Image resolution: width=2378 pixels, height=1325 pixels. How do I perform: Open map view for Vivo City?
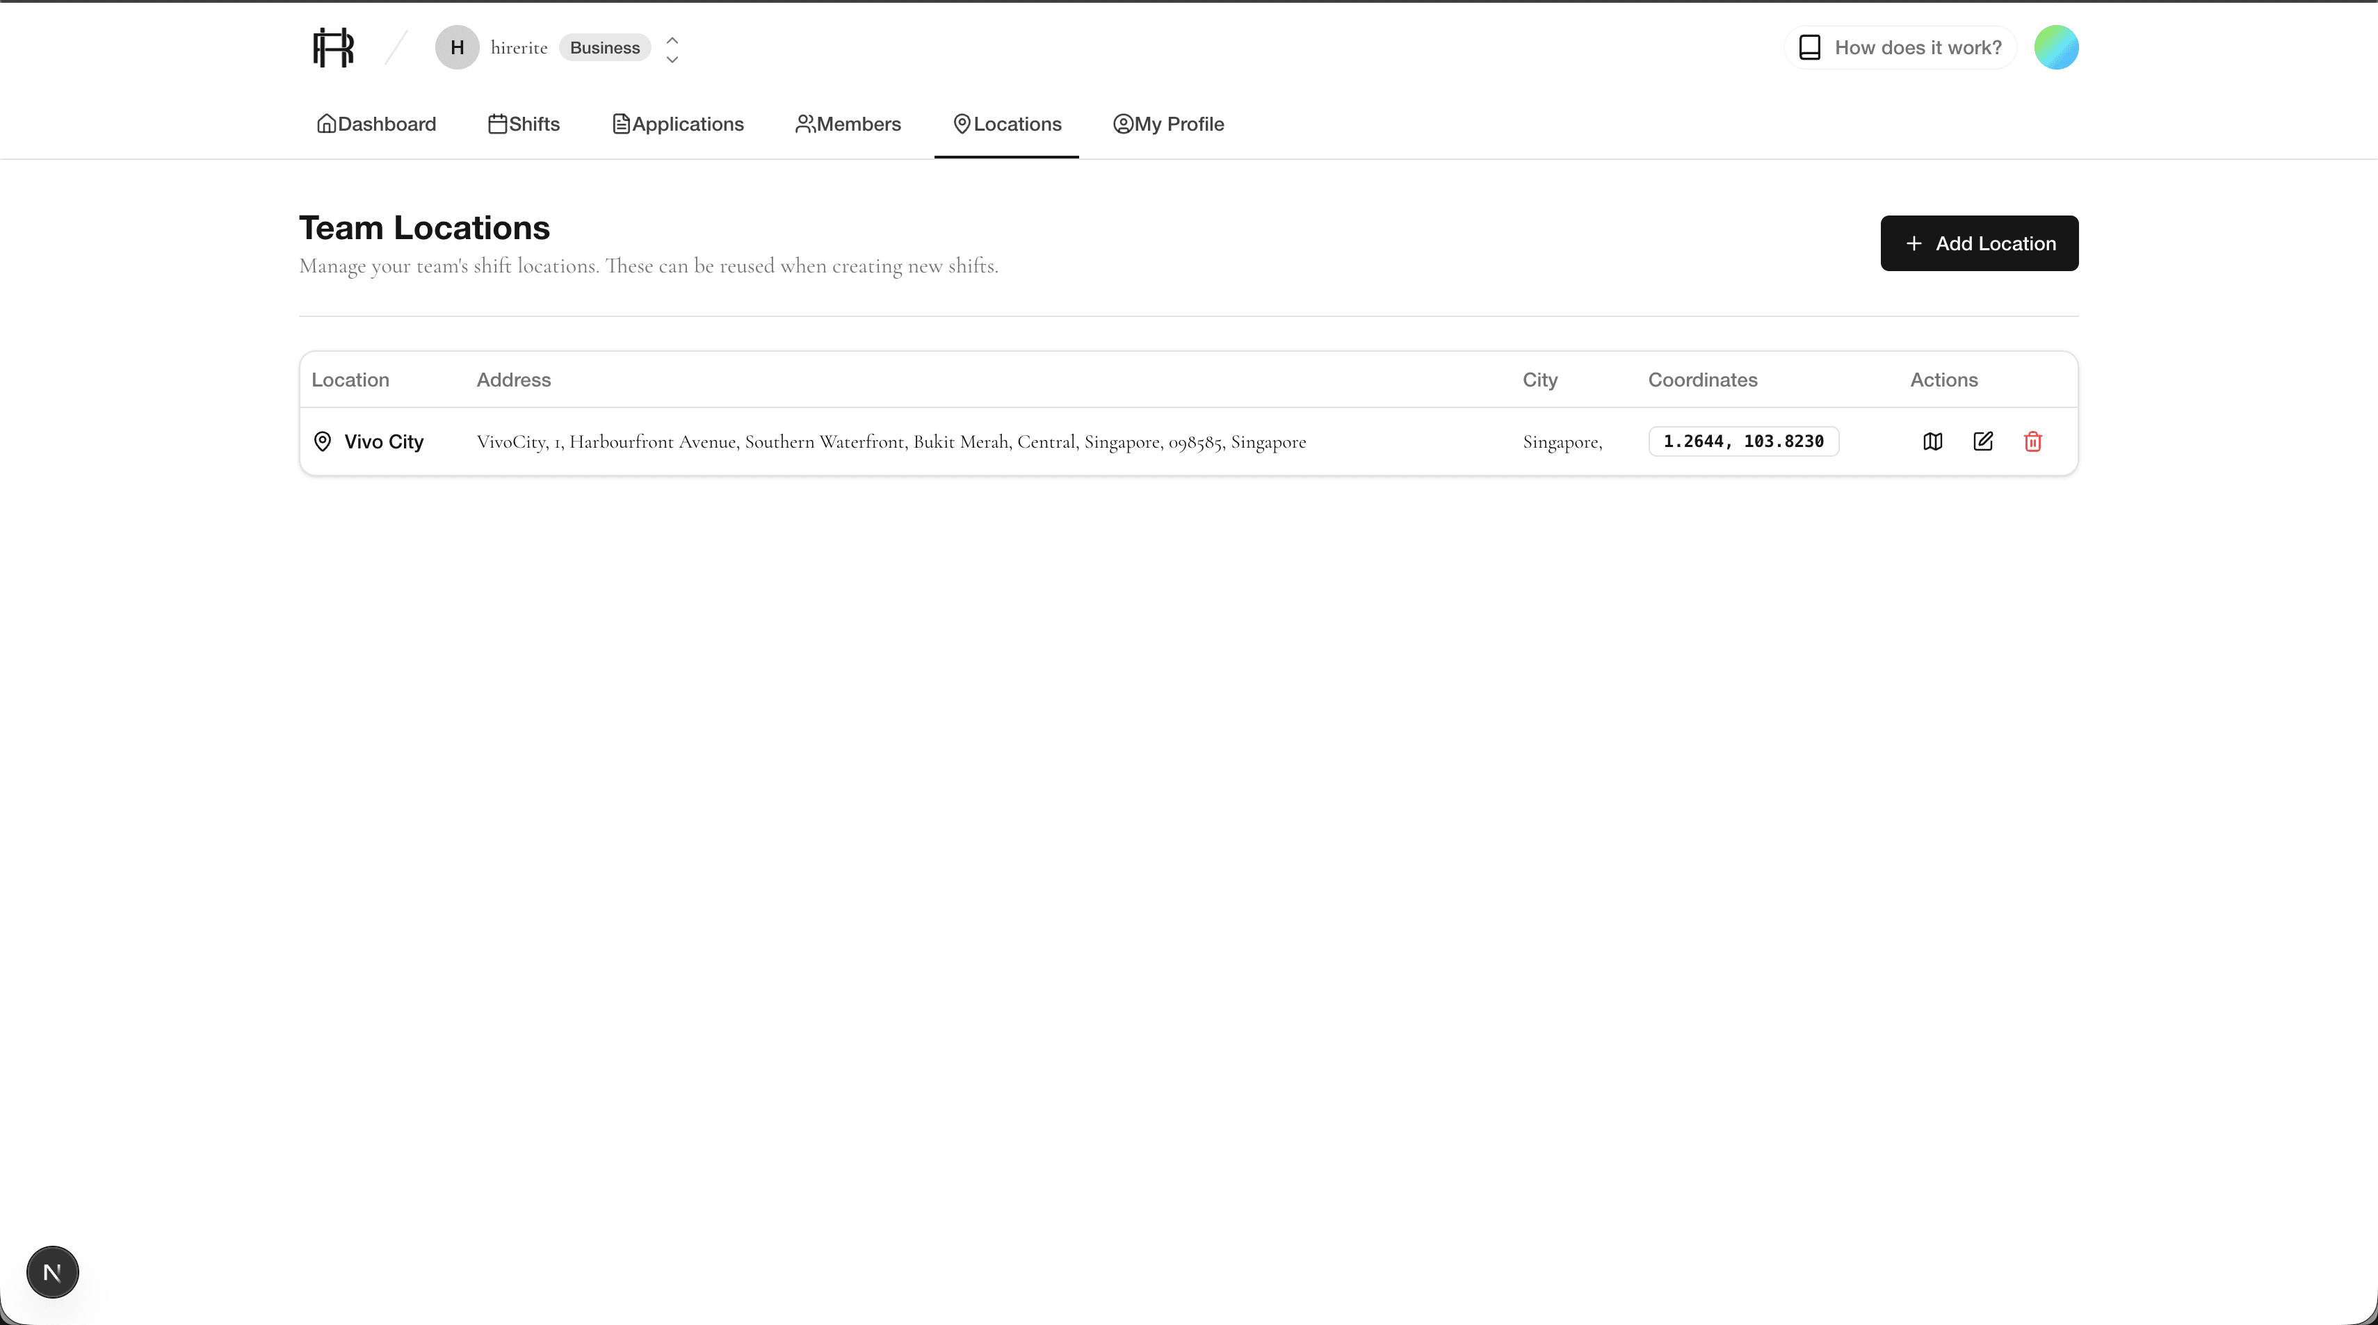coord(1932,441)
